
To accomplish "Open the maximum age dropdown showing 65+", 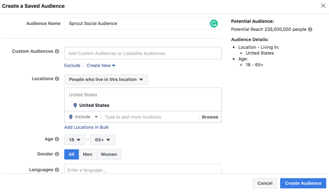I will [x=103, y=140].
